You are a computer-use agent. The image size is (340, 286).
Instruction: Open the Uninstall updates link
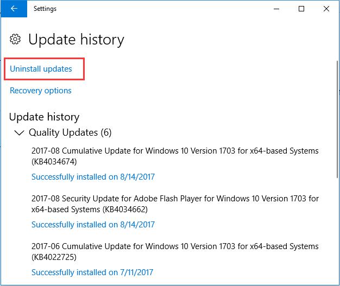click(x=41, y=69)
